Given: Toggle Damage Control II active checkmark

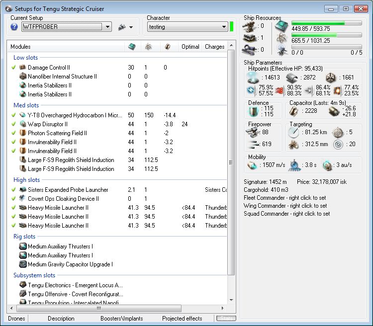Looking at the screenshot, I should point(14,67).
